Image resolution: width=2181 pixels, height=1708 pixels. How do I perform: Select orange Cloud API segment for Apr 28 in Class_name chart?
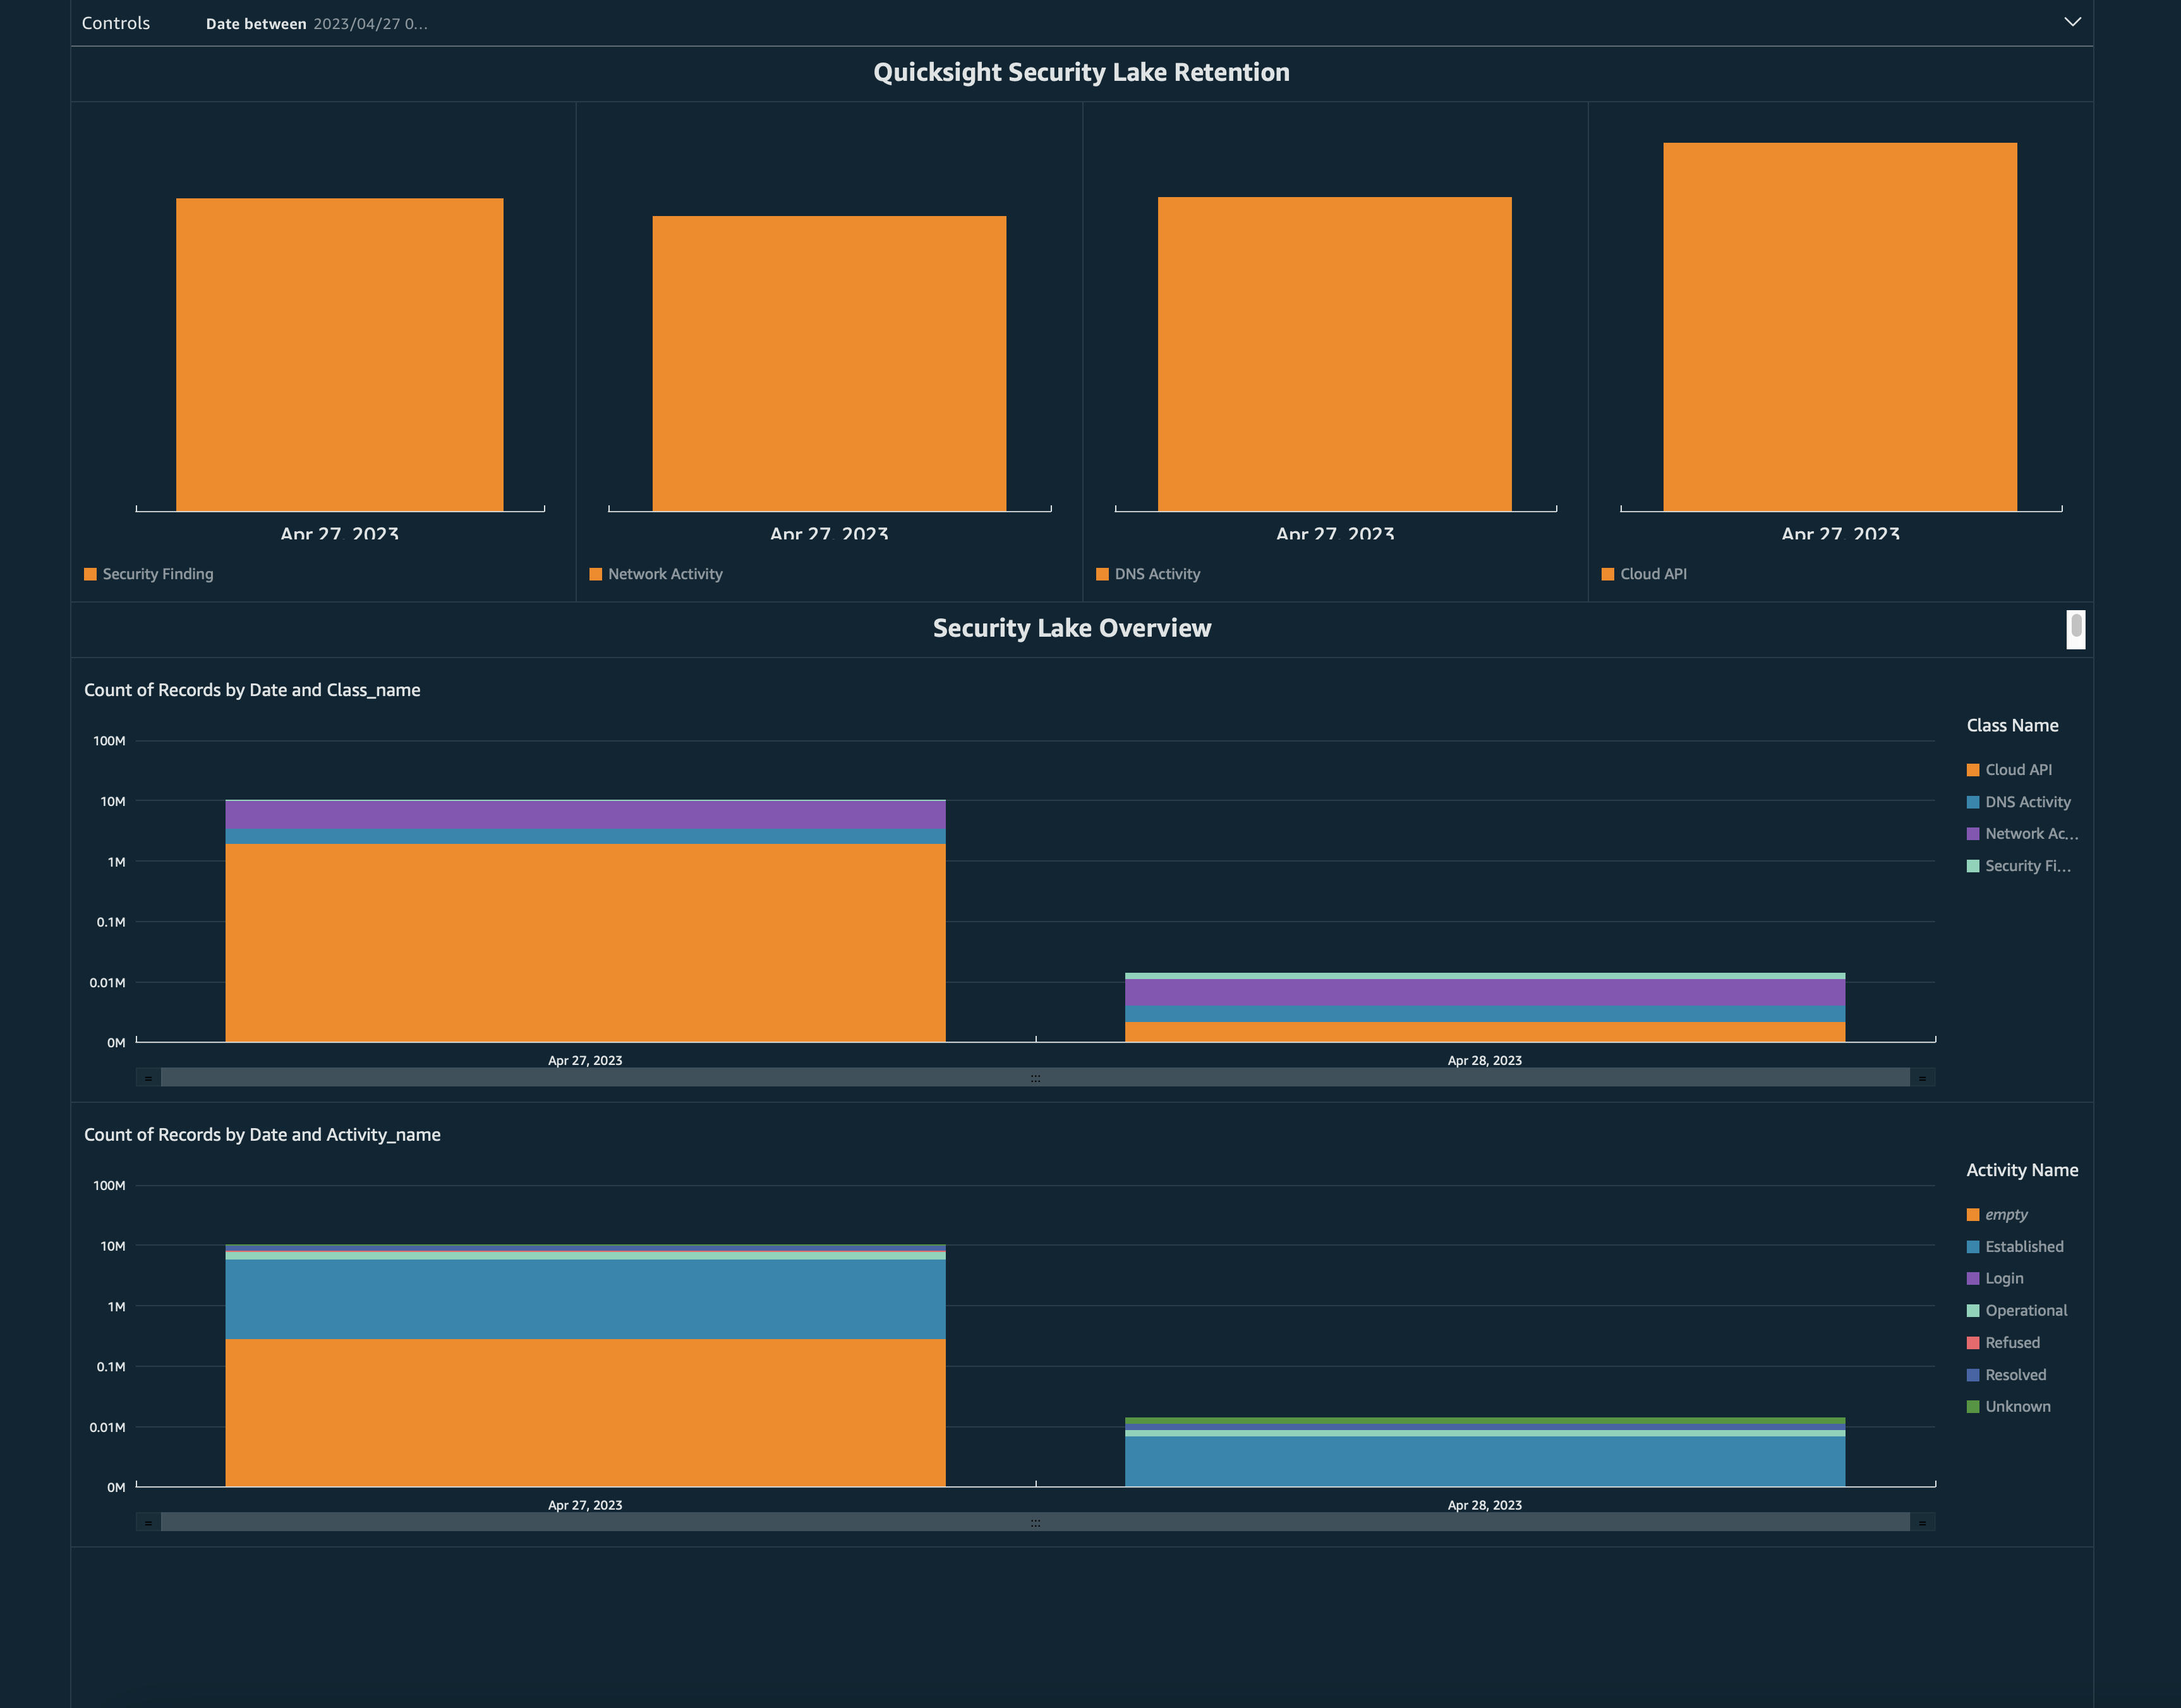point(1485,1032)
